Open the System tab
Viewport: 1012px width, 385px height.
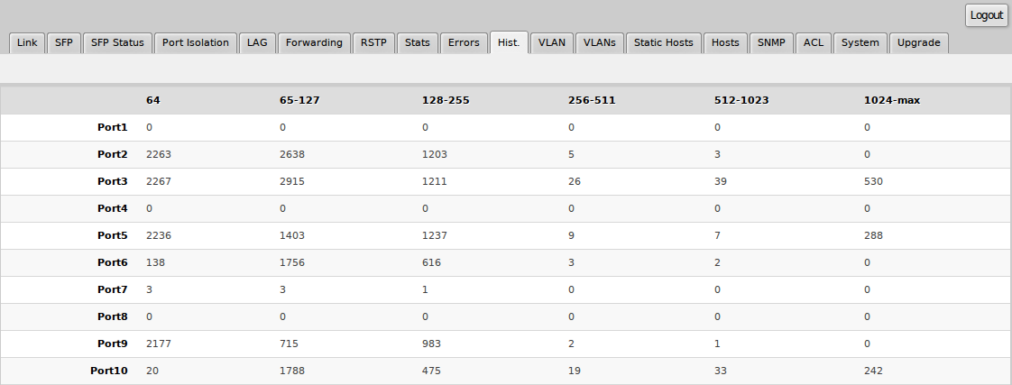tap(860, 43)
